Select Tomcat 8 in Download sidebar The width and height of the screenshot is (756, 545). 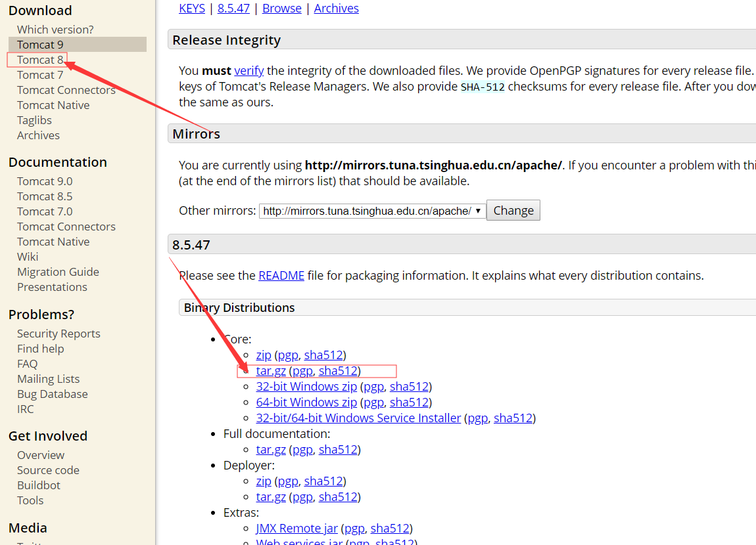40,60
